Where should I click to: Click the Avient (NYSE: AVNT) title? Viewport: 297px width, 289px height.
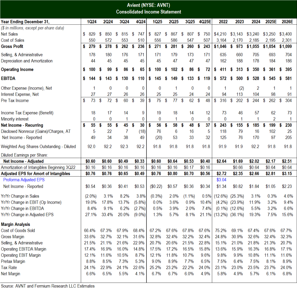(x=148, y=6)
